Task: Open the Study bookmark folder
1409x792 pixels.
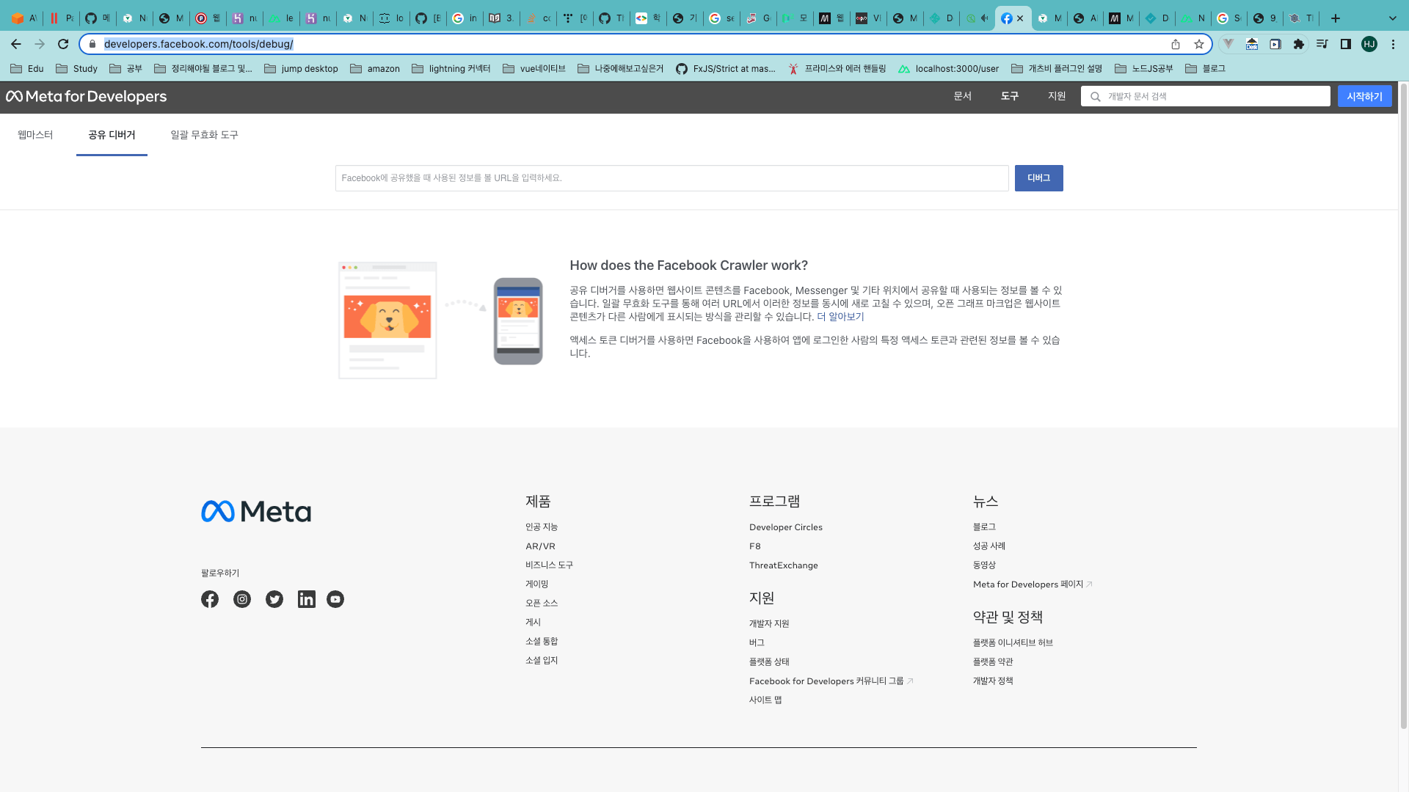Action: 76,69
